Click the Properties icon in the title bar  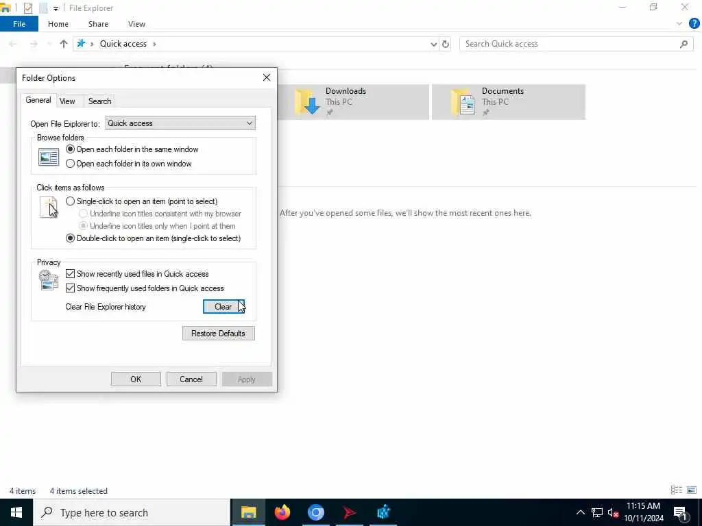(27, 8)
